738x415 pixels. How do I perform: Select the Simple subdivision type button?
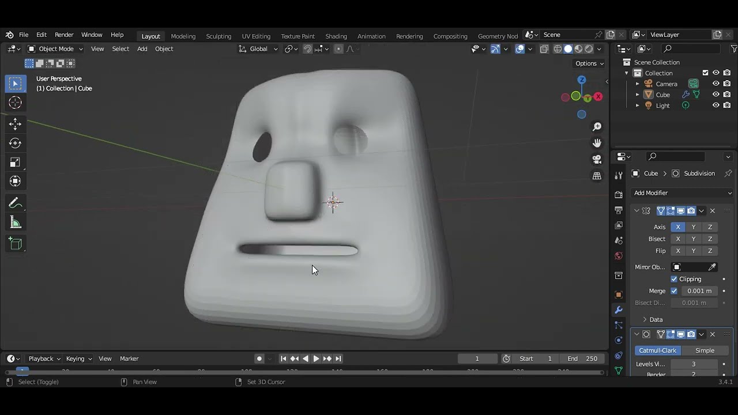(x=705, y=350)
